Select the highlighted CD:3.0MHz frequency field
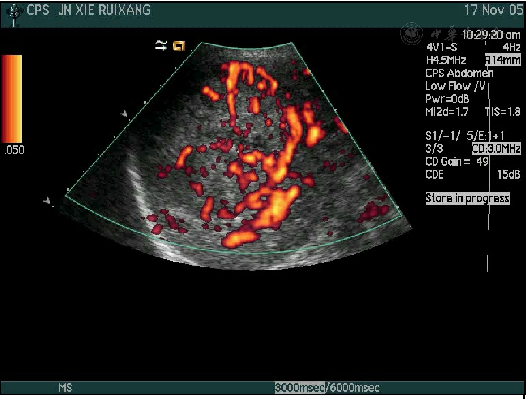This screenshot has width=527, height=399. click(497, 149)
